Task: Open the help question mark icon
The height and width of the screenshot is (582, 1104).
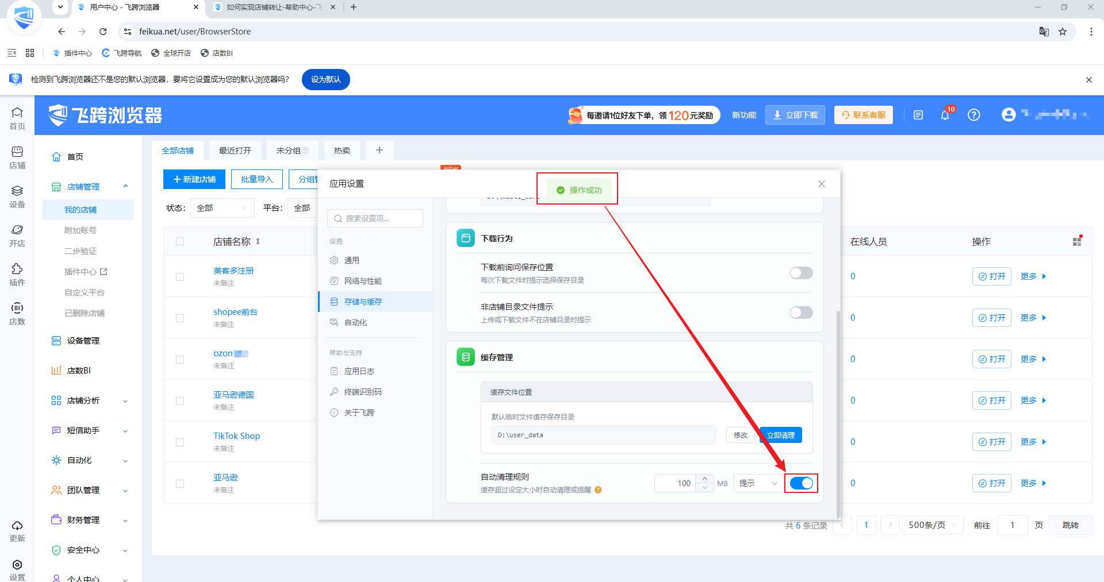Action: click(973, 115)
